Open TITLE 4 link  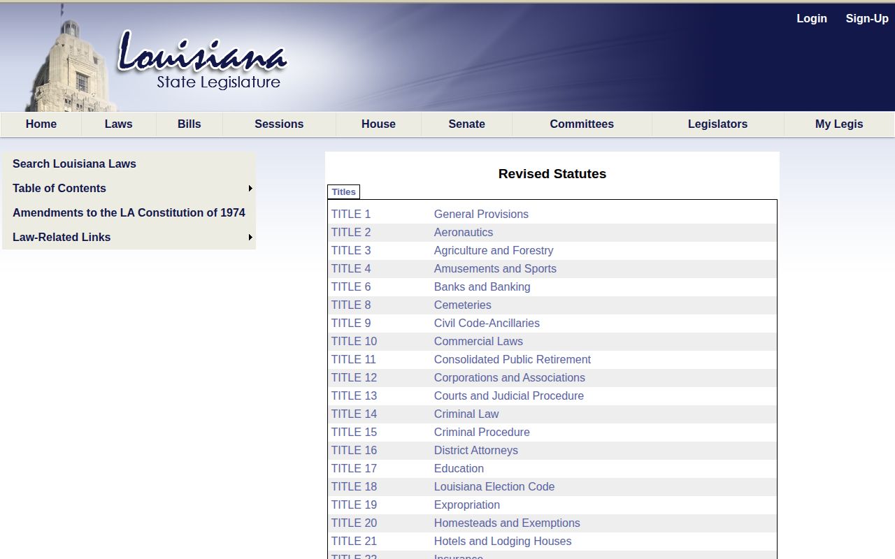(351, 269)
